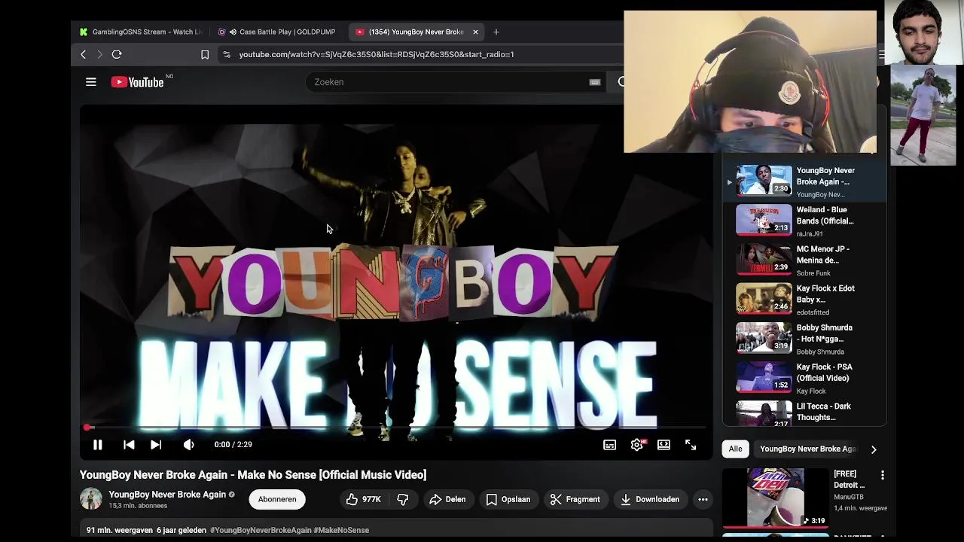This screenshot has height=542, width=964.
Task: Click Delen share button
Action: (447, 499)
